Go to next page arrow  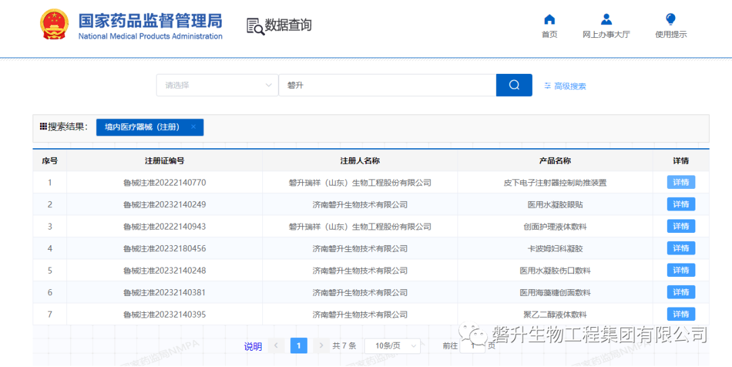tap(321, 345)
